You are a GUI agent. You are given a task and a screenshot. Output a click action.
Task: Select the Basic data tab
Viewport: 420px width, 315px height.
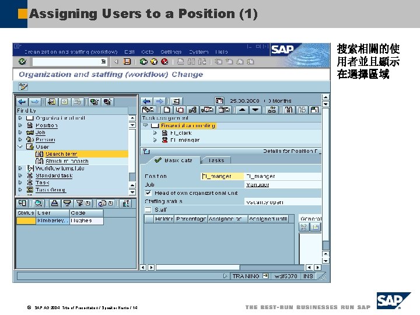click(173, 160)
